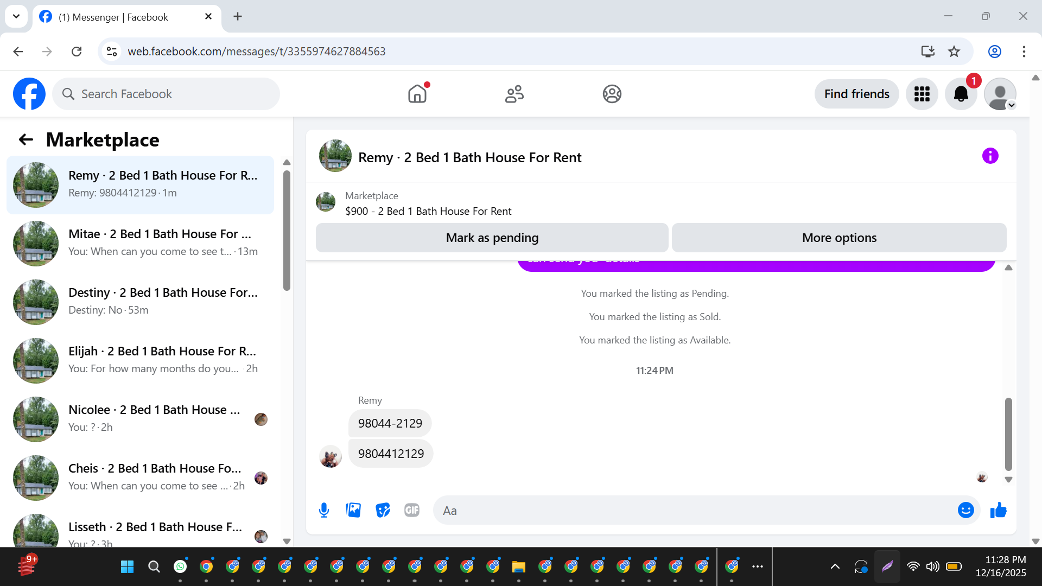Show hidden system tray icons

pyautogui.click(x=835, y=566)
